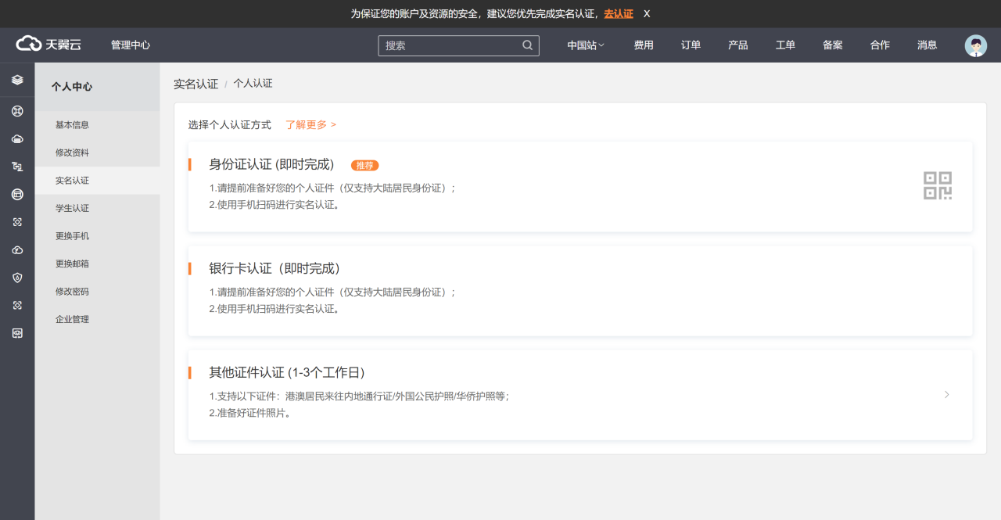Show the QR code for ID card verification
This screenshot has height=520, width=1001.
[938, 185]
